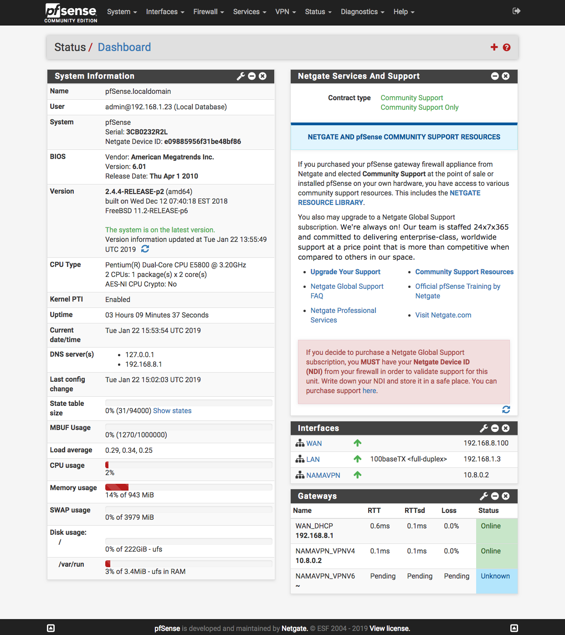Viewport: 565px width, 635px height.
Task: Collapse the Gateways widget
Action: [495, 496]
